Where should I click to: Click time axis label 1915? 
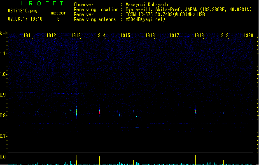pos(125,35)
